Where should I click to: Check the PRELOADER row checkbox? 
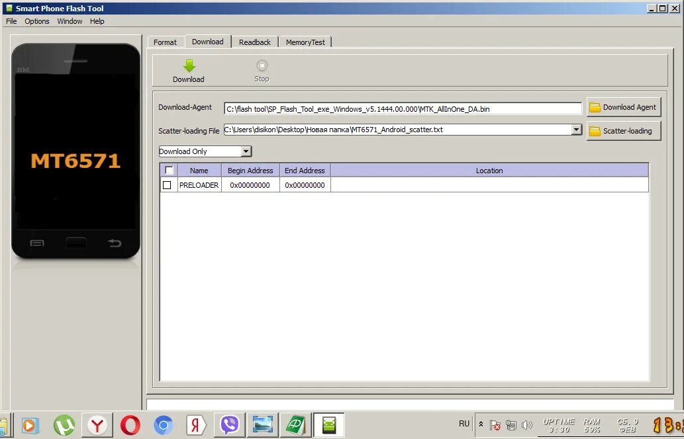(x=167, y=185)
